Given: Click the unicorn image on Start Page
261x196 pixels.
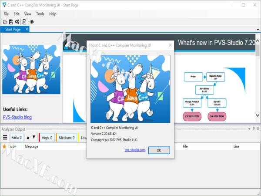Looking at the screenshot, I should click(x=31, y=69).
